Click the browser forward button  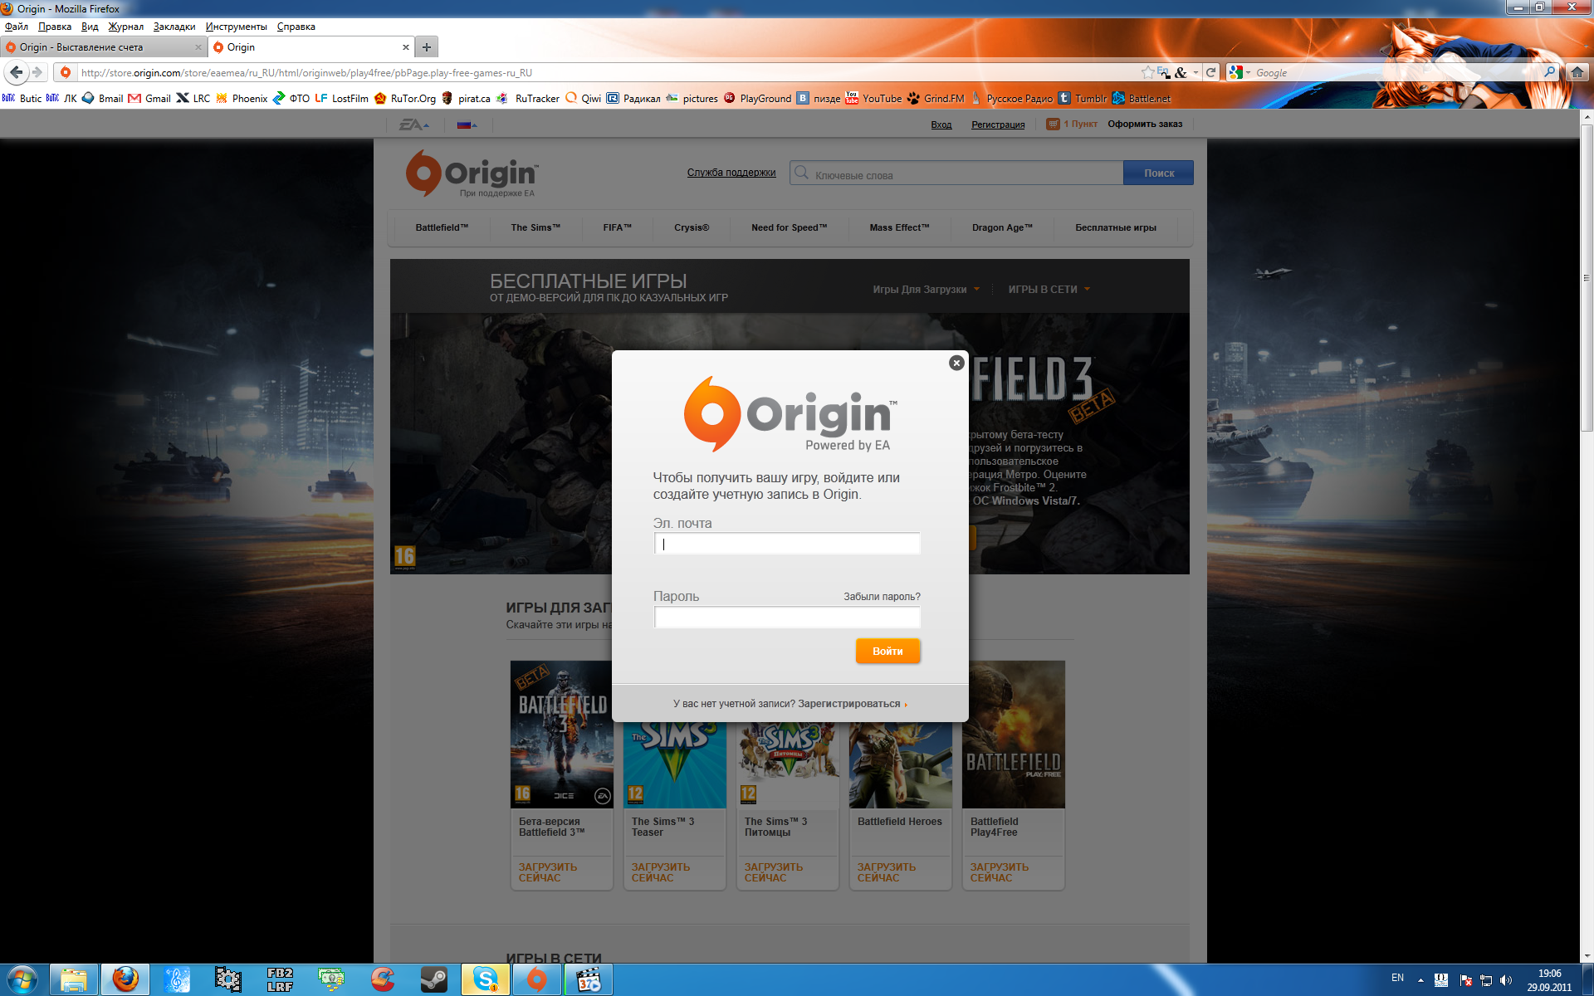(x=37, y=72)
